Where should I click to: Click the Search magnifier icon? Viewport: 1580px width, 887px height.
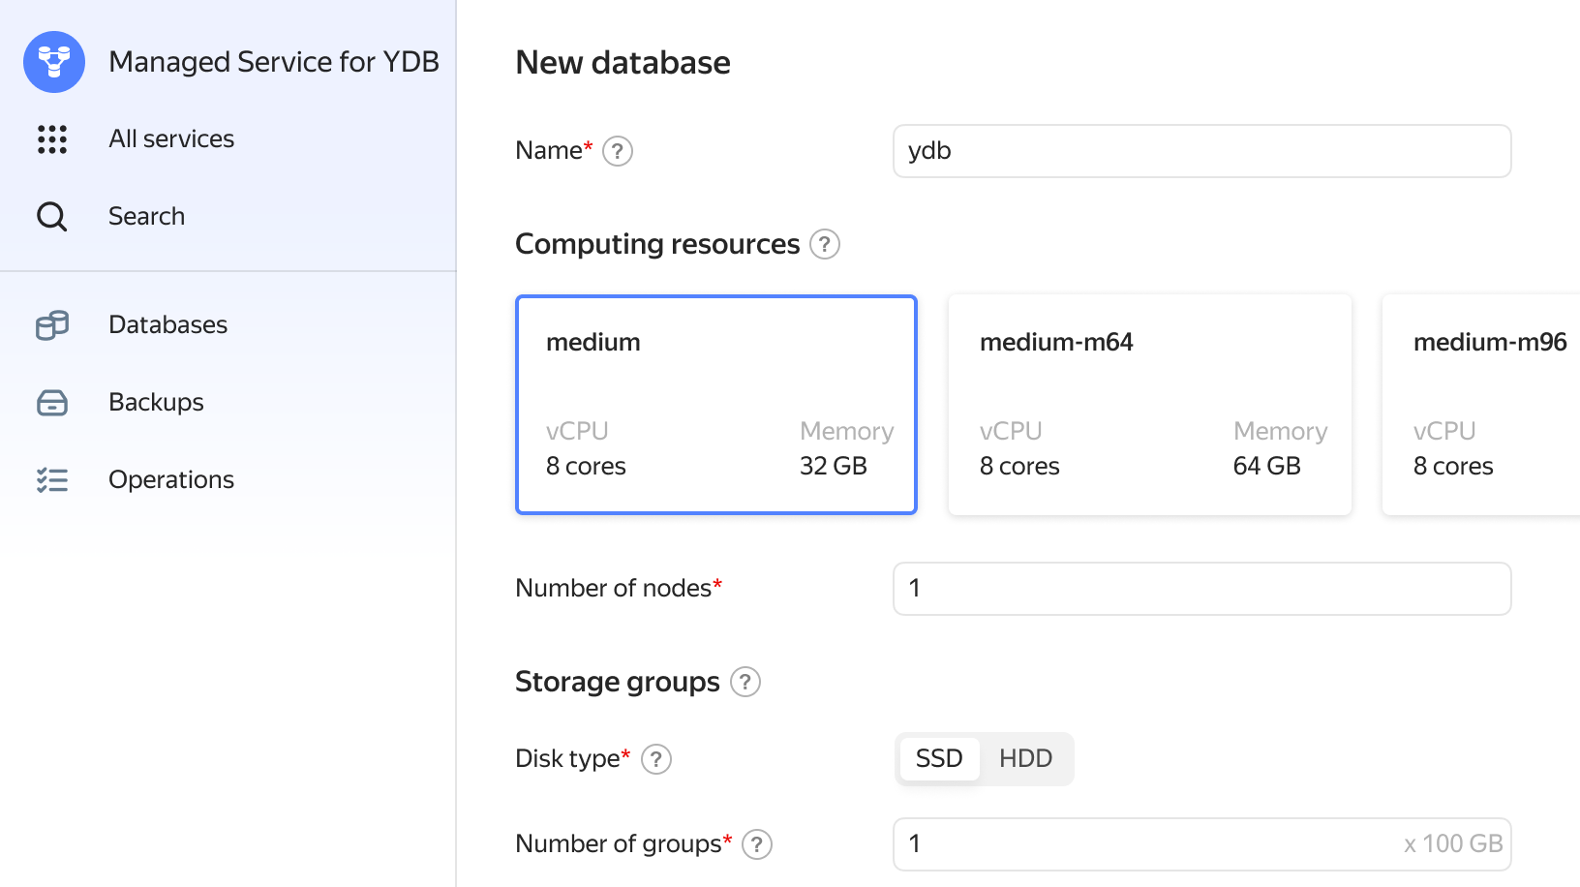click(52, 217)
